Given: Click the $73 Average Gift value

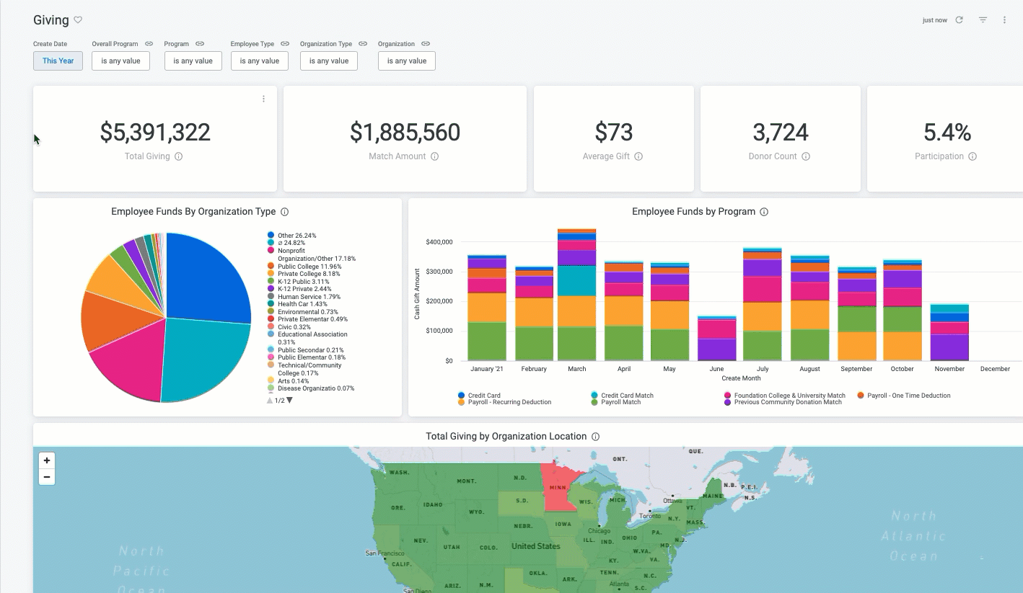Looking at the screenshot, I should (x=614, y=132).
